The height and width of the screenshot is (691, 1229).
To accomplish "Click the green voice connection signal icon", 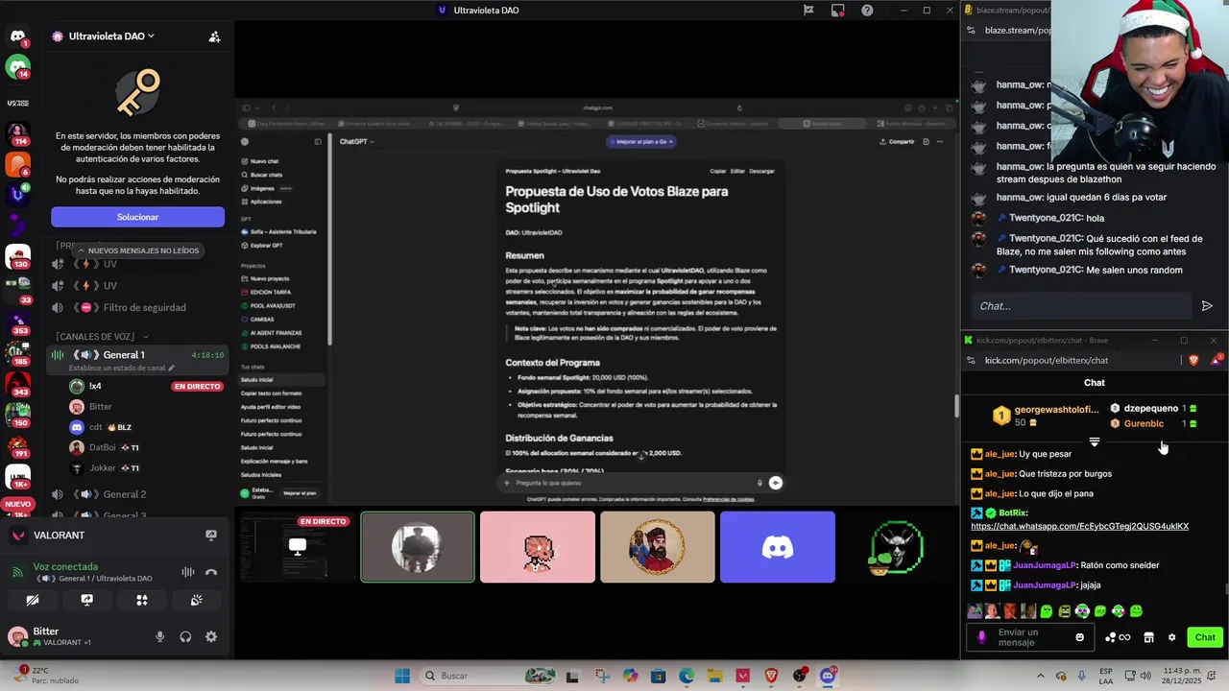I will point(17,572).
